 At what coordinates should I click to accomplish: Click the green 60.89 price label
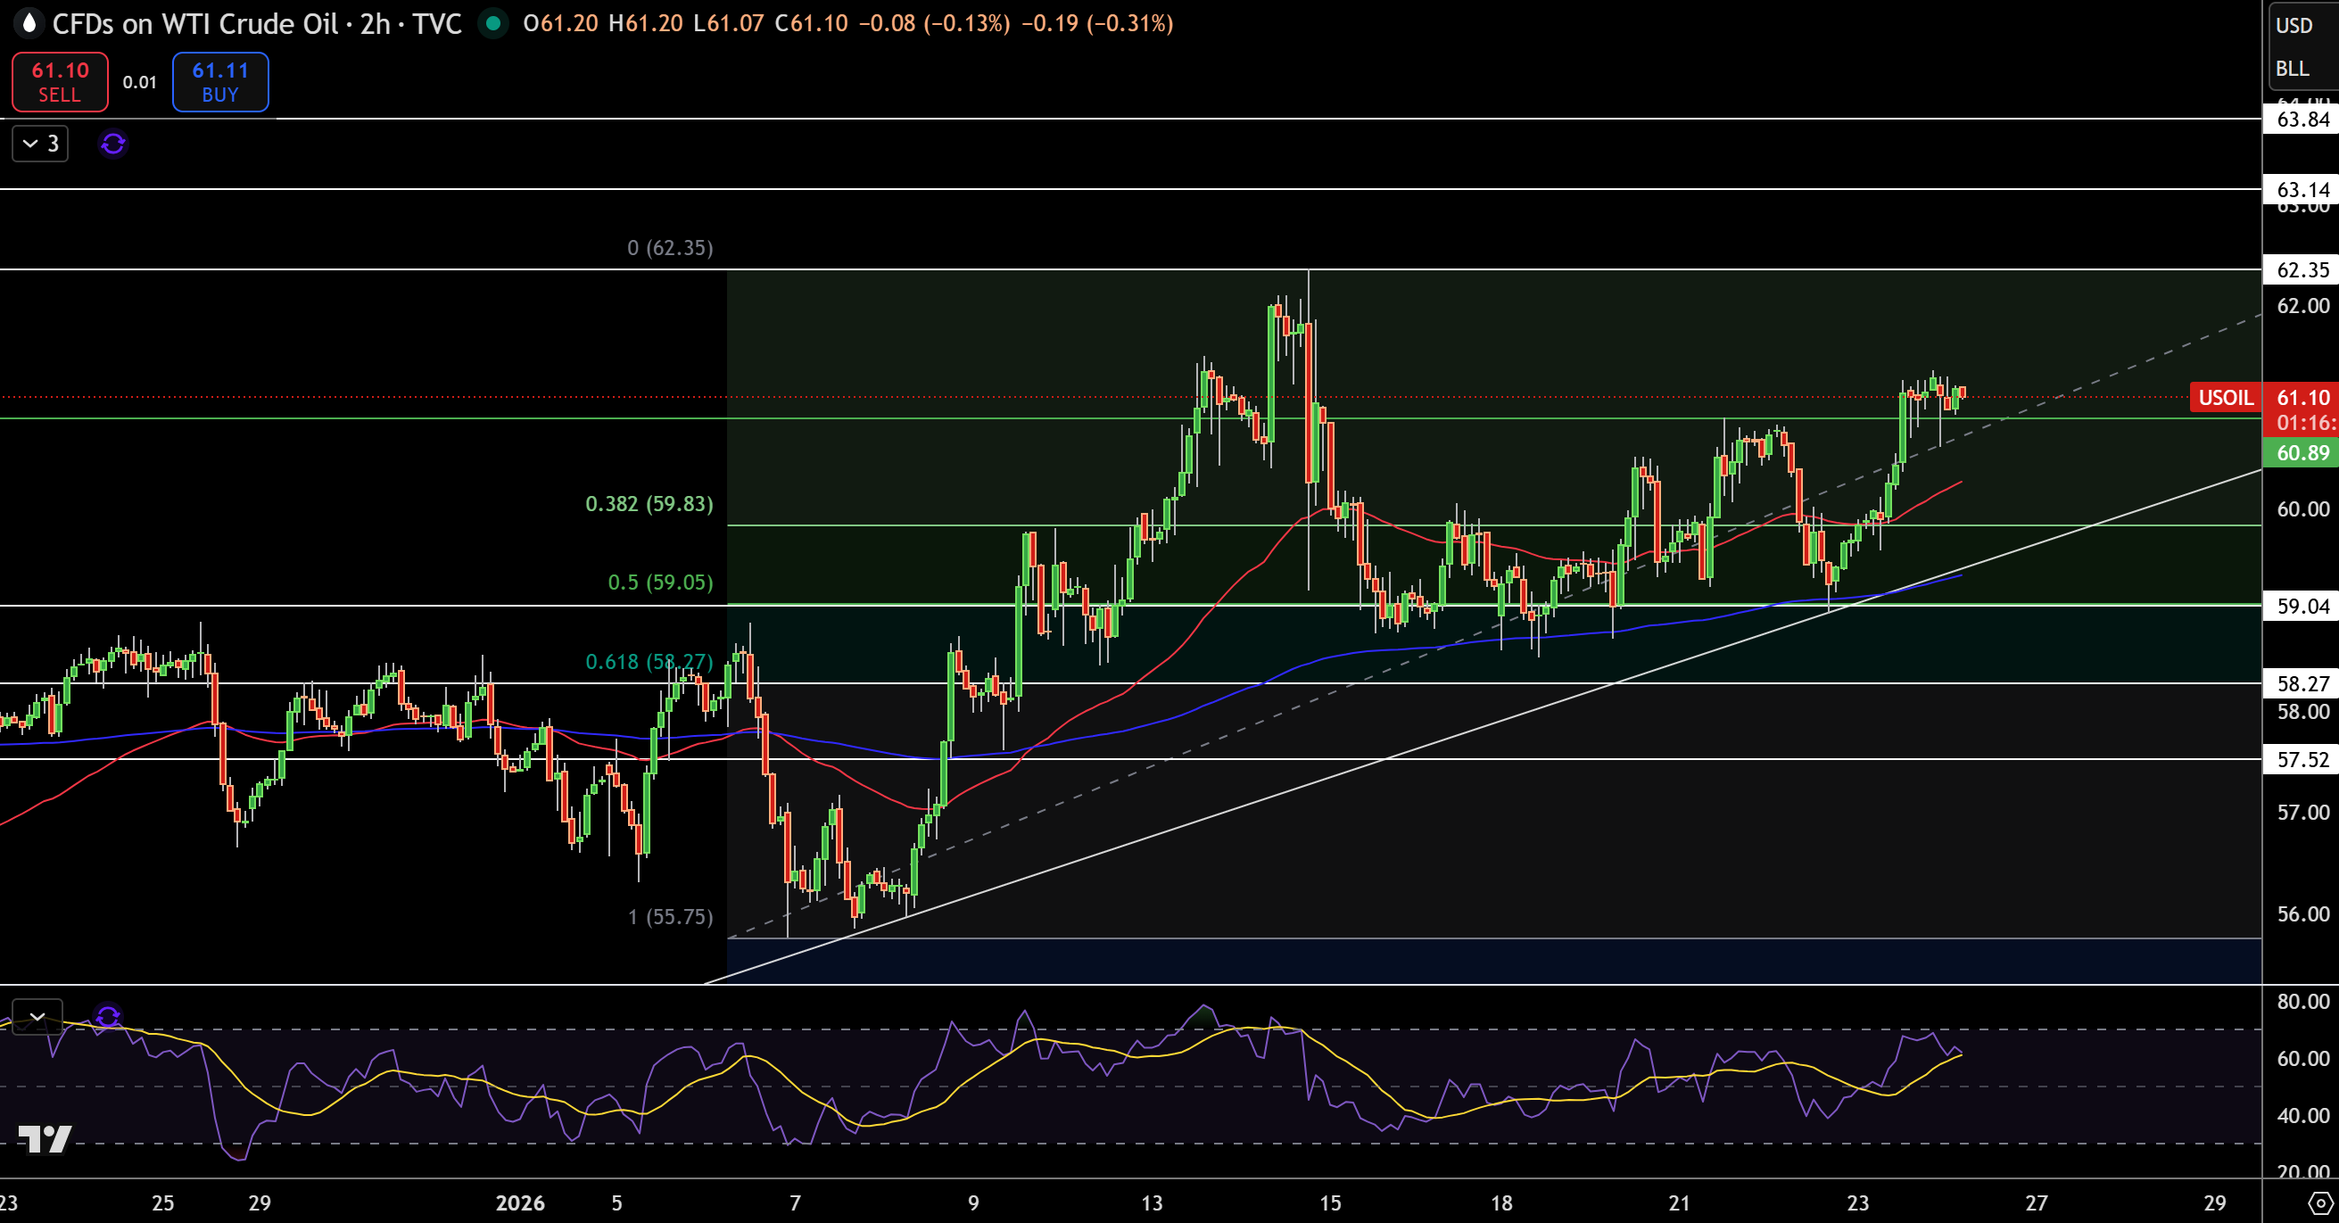(2302, 453)
